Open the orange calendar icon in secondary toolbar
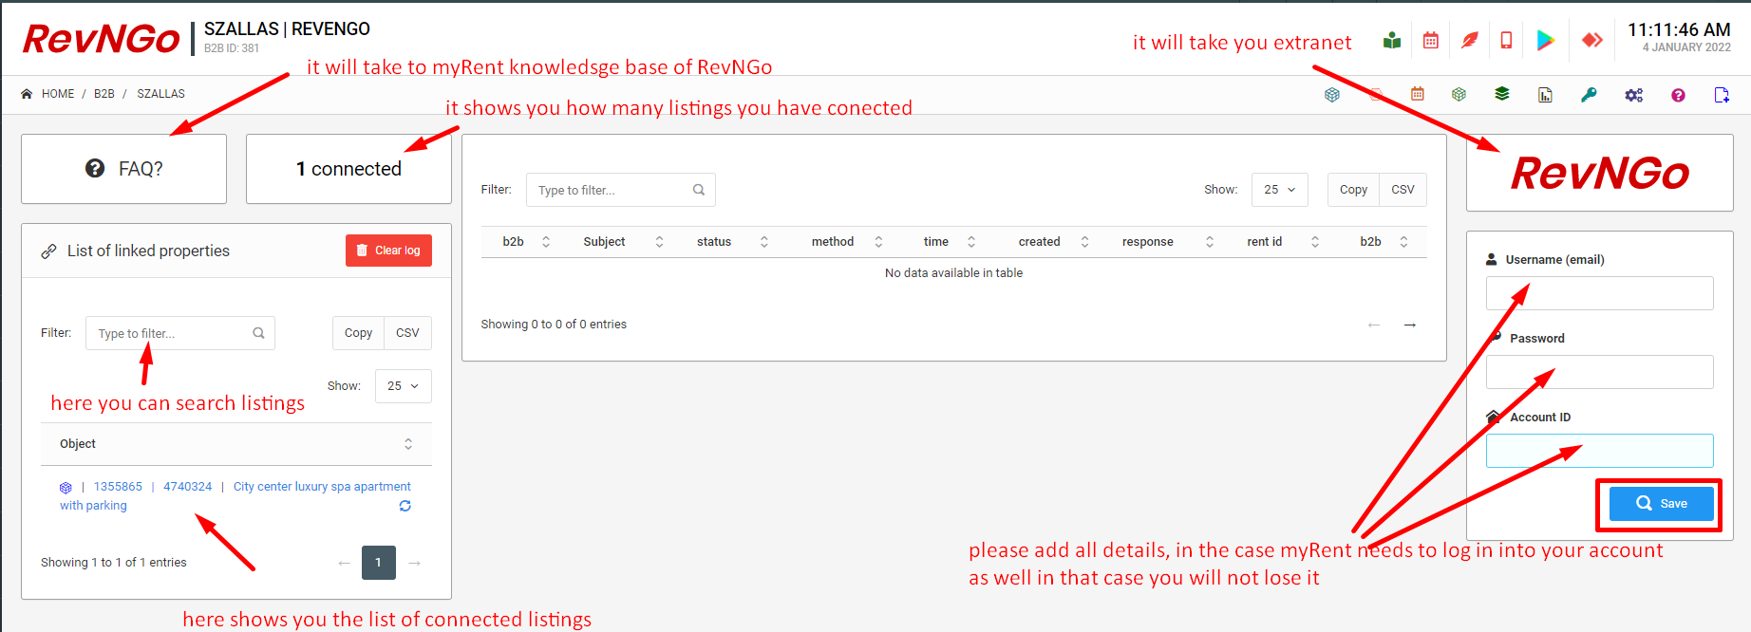Image resolution: width=1751 pixels, height=632 pixels. pos(1418,94)
